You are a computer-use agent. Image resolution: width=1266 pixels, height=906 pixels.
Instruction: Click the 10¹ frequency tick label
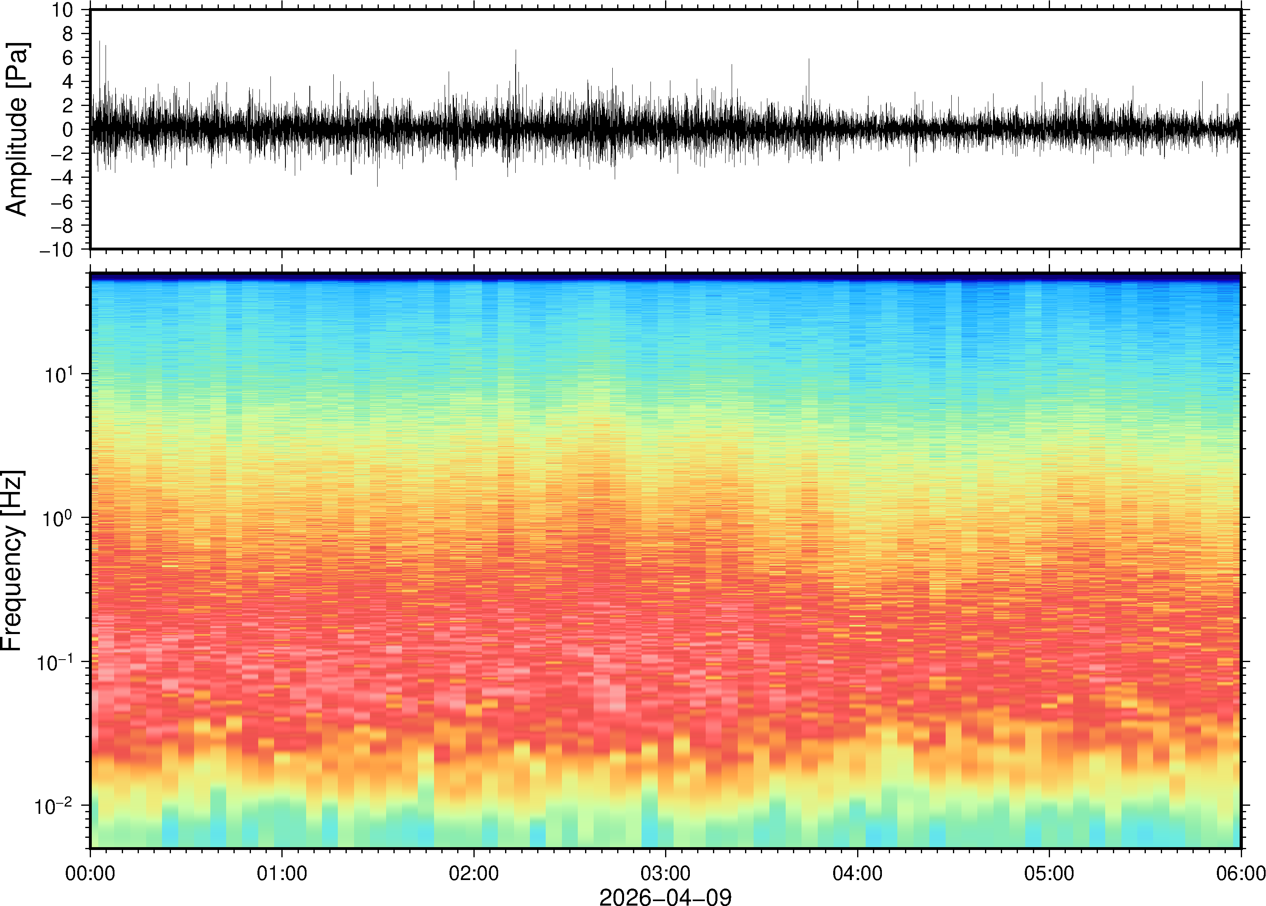pos(58,374)
